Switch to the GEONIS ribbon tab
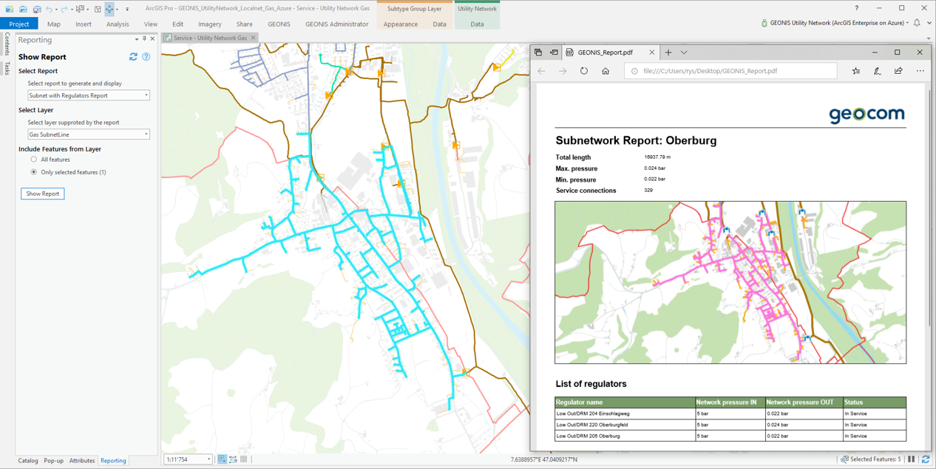 click(x=279, y=24)
